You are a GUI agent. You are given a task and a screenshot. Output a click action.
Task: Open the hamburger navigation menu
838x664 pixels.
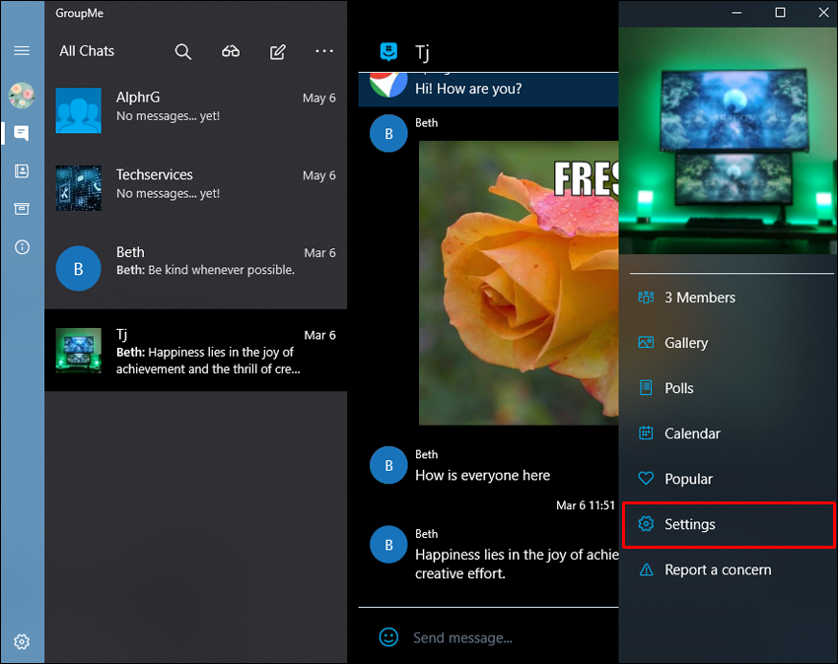click(x=22, y=51)
